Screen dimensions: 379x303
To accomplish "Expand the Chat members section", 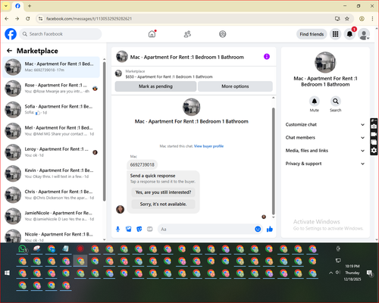I will point(325,138).
